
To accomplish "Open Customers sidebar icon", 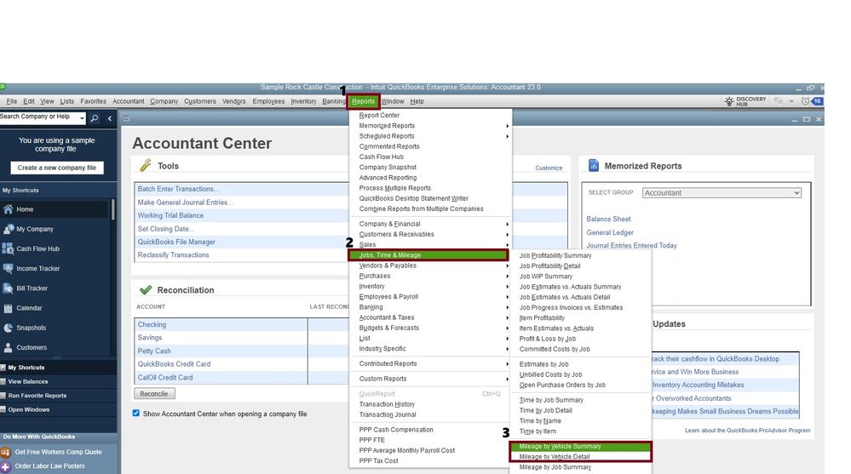I will 8,348.
